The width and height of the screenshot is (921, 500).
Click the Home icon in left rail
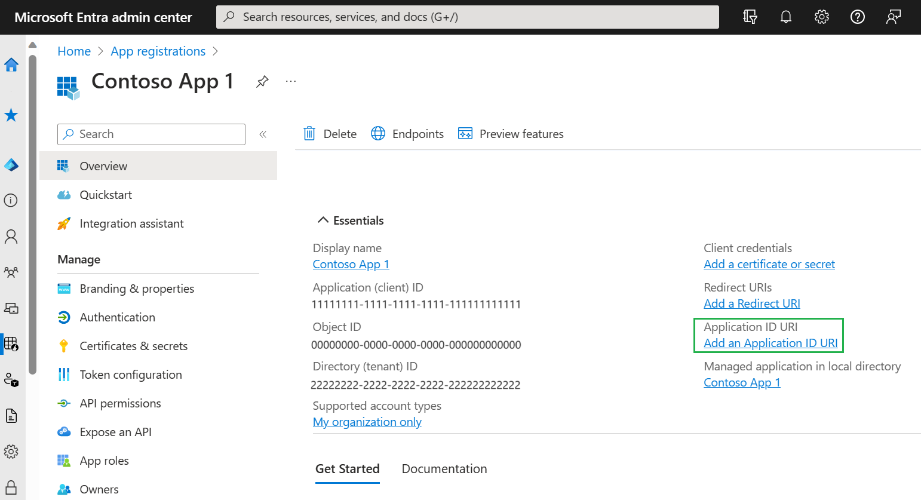click(x=11, y=65)
